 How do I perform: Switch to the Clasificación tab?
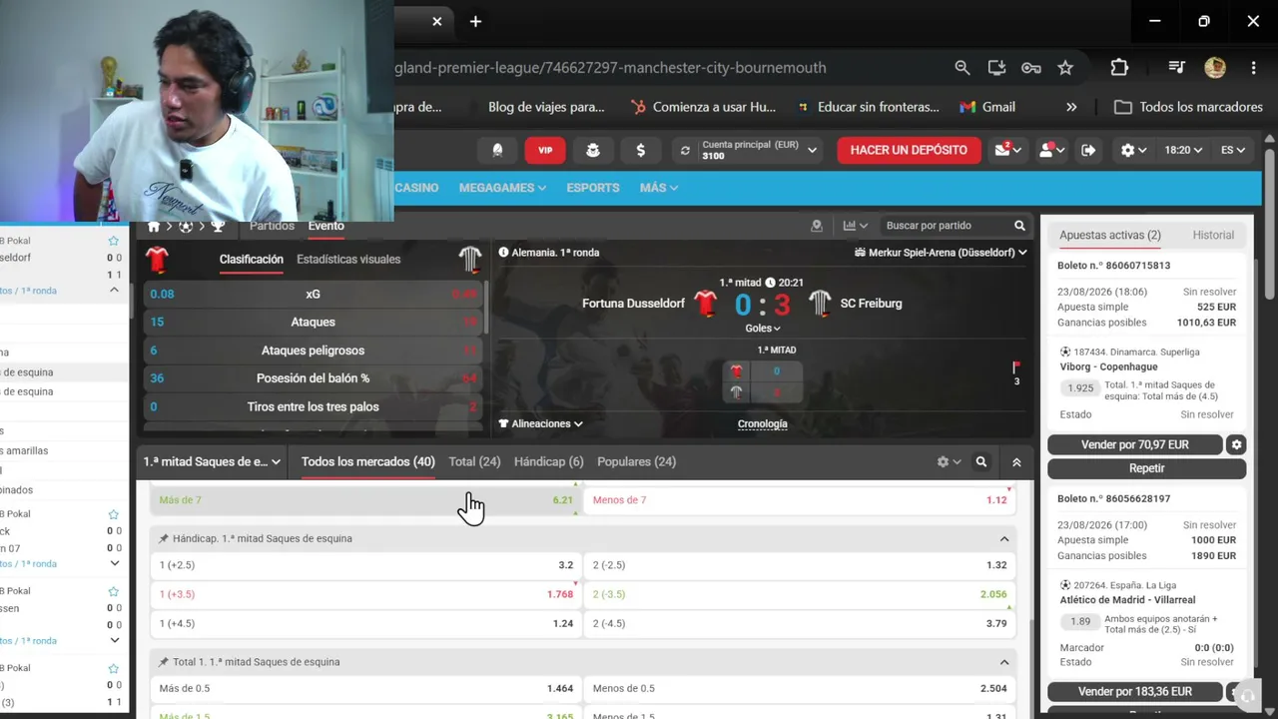pos(252,259)
